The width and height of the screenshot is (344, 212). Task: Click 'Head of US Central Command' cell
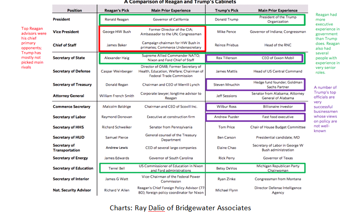click(278, 71)
